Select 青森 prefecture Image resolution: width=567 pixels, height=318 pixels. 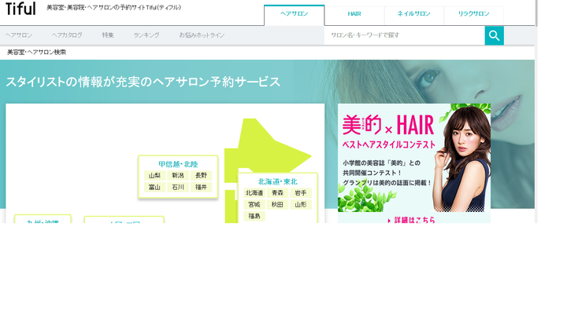point(277,193)
